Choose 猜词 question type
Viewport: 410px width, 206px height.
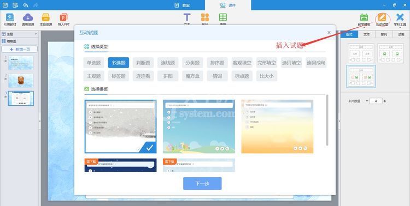coord(217,76)
